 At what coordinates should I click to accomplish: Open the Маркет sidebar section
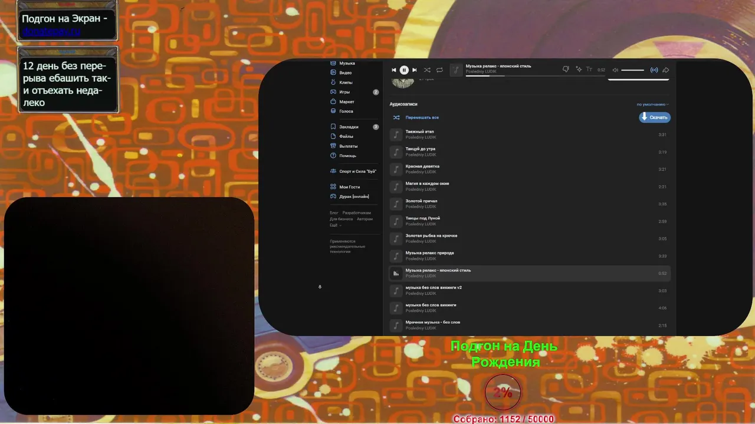pos(347,102)
